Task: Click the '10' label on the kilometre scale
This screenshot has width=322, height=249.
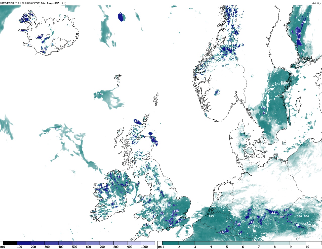Action: click(x=307, y=247)
